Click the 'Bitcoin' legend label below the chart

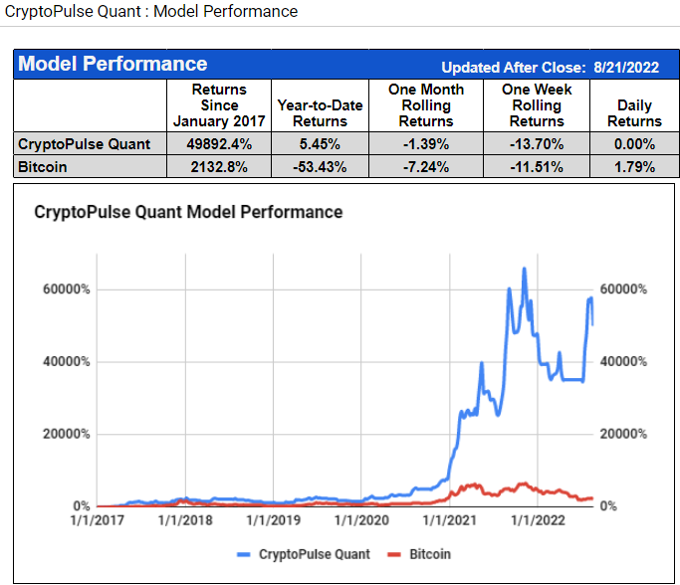[430, 554]
